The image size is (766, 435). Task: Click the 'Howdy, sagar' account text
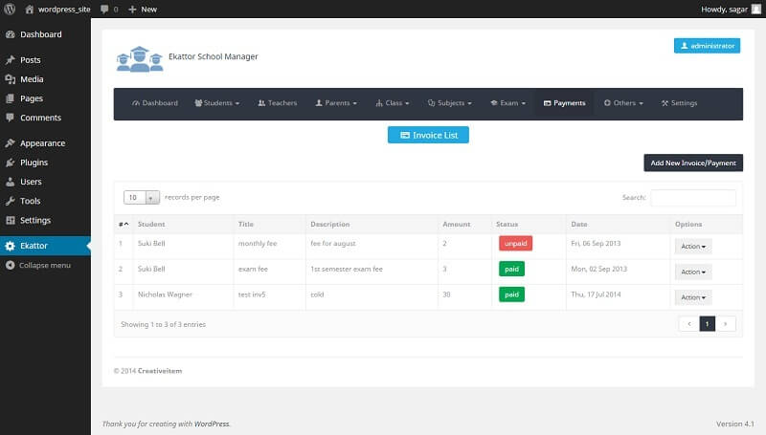point(724,10)
